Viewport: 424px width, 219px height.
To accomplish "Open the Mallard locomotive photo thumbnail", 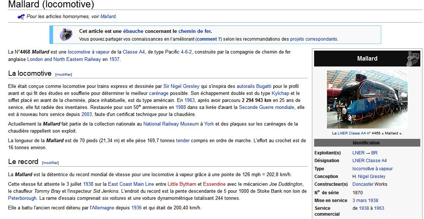I will point(367,99).
